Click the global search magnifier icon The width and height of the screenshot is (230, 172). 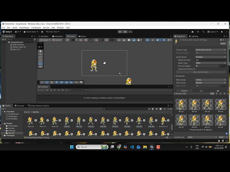(x=203, y=32)
